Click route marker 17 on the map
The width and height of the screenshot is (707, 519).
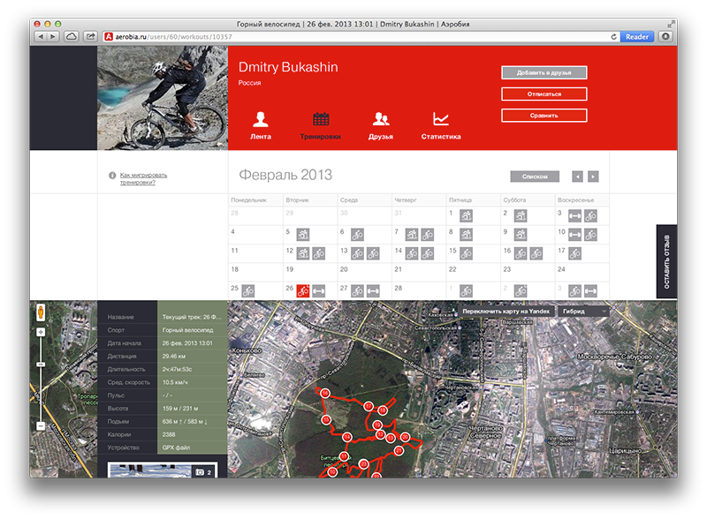[369, 406]
